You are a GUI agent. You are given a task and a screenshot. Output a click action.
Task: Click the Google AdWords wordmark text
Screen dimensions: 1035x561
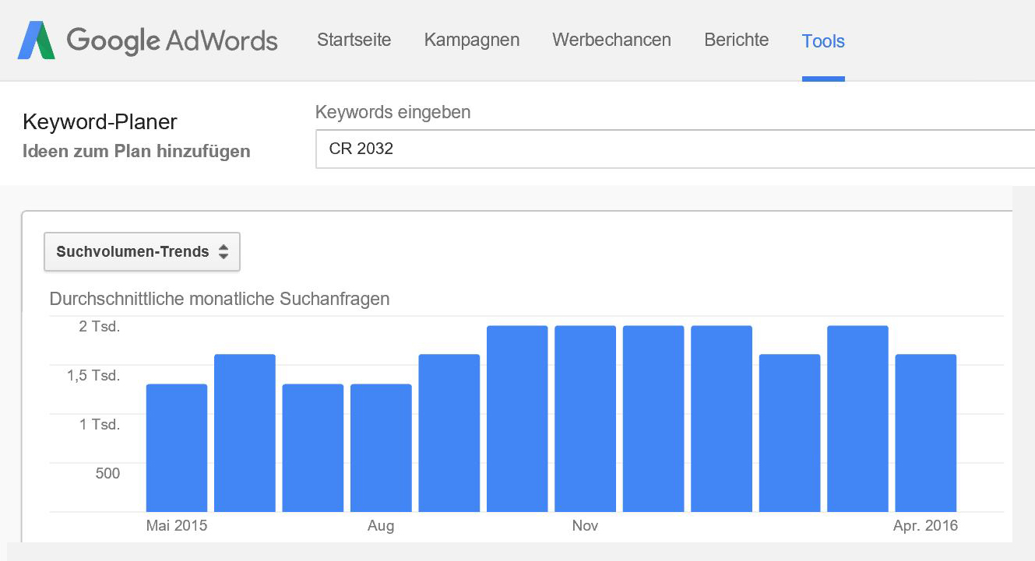click(x=172, y=40)
